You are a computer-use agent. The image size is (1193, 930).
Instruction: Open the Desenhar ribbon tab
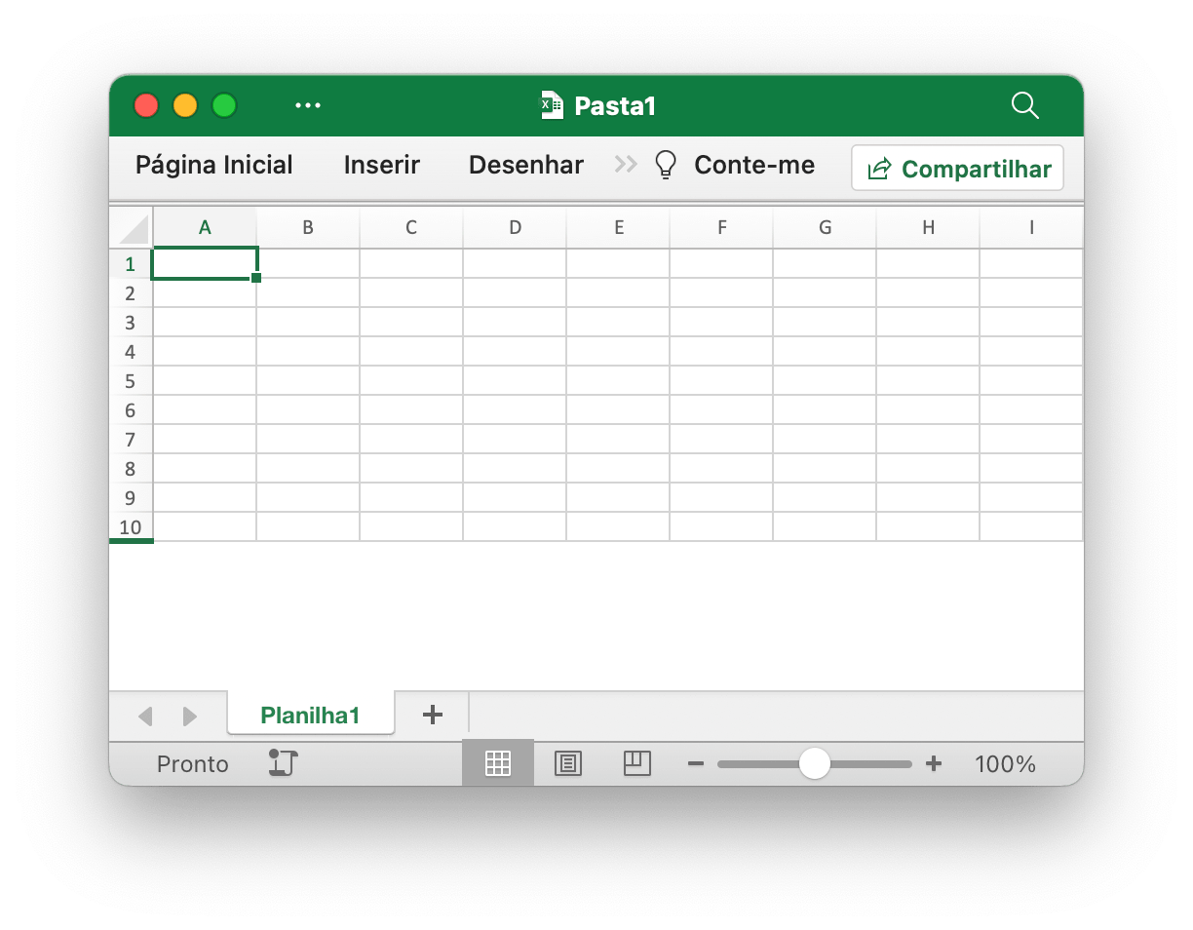[x=525, y=165]
